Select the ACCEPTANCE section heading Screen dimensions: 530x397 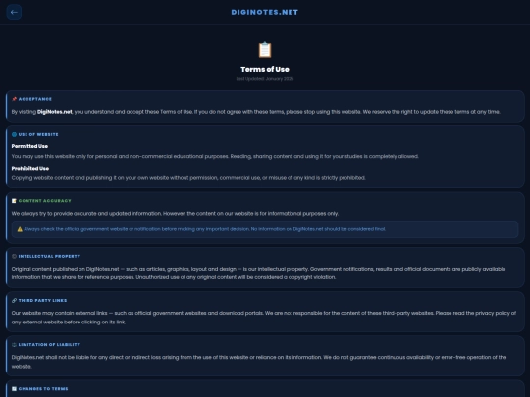coord(35,99)
